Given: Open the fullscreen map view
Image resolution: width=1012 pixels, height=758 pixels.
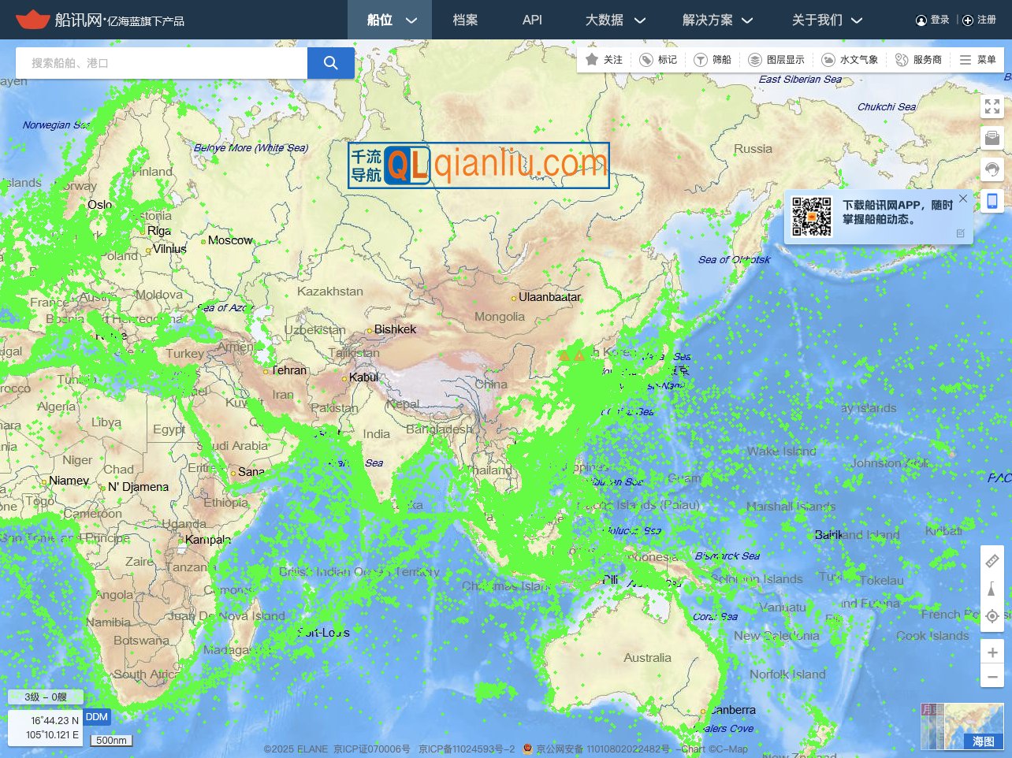Looking at the screenshot, I should pos(992,106).
